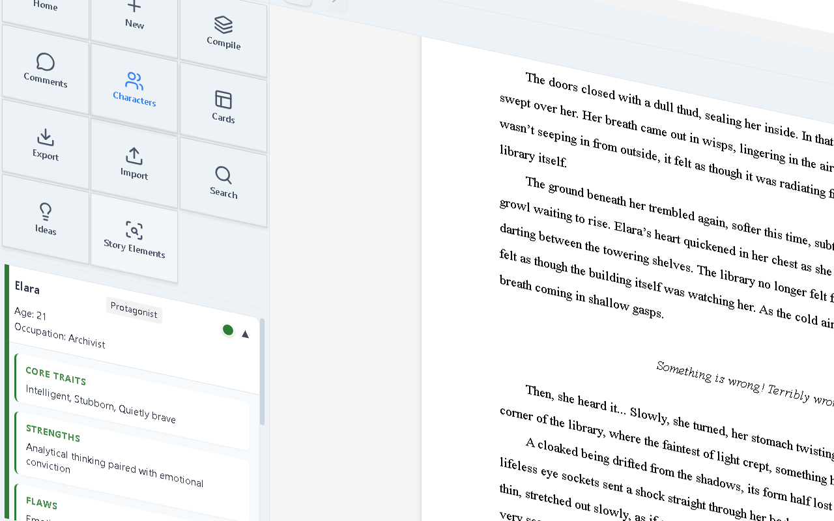
Task: Click the Protagonist role tag
Action: click(x=134, y=310)
